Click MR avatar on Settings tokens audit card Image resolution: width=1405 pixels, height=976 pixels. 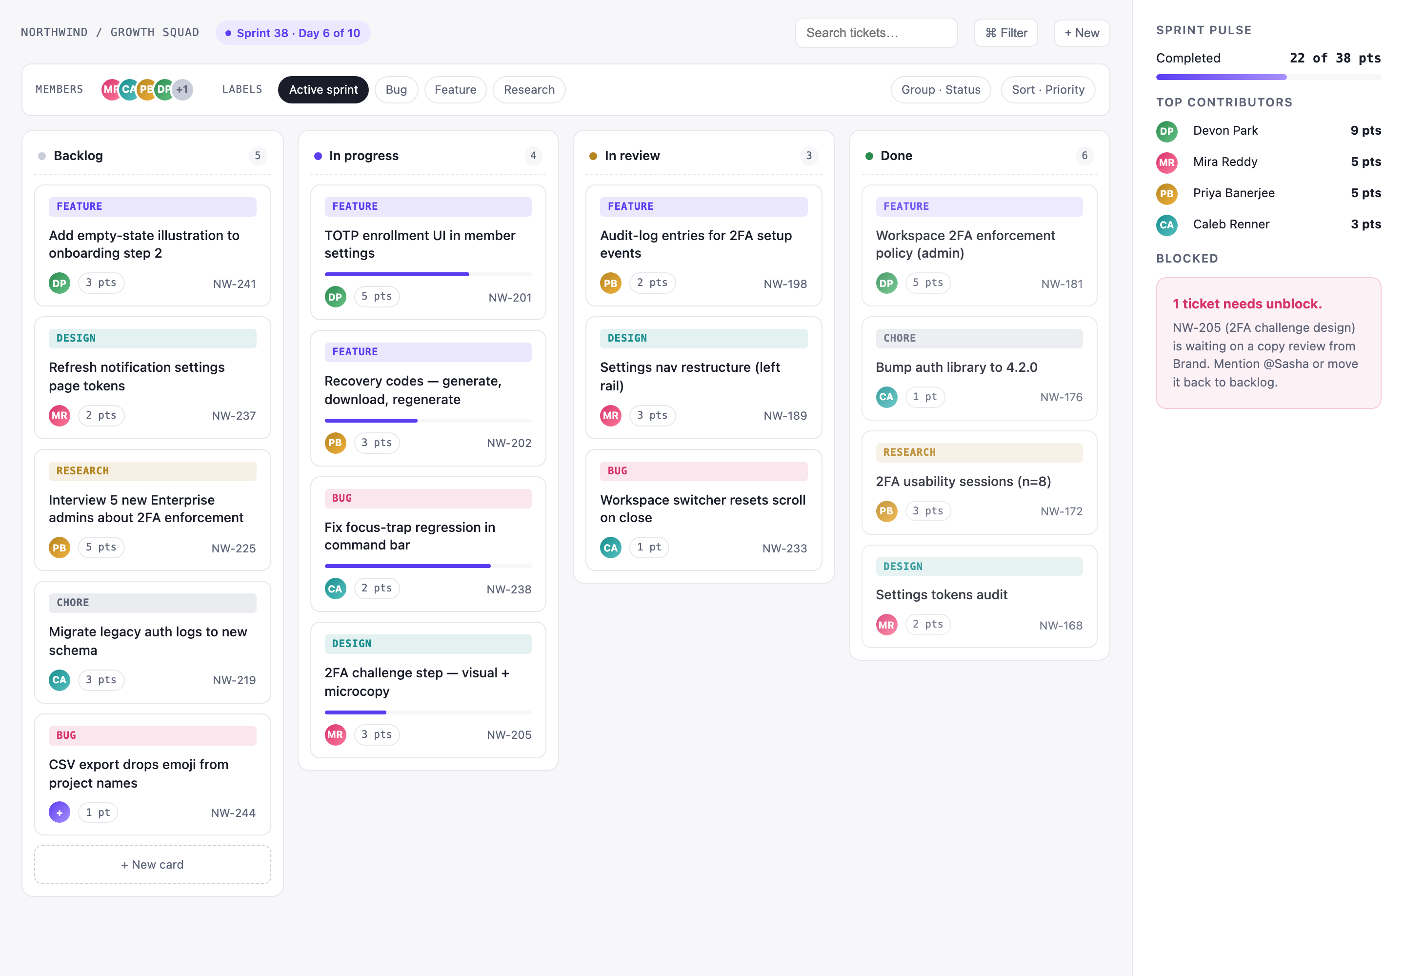886,625
